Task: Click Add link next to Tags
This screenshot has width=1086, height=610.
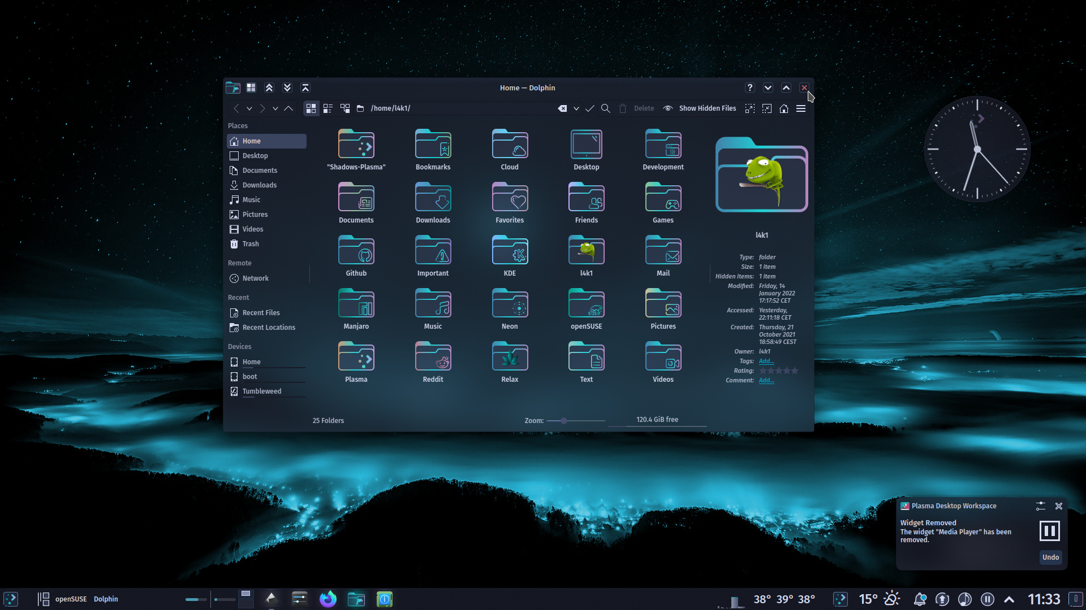Action: point(766,361)
